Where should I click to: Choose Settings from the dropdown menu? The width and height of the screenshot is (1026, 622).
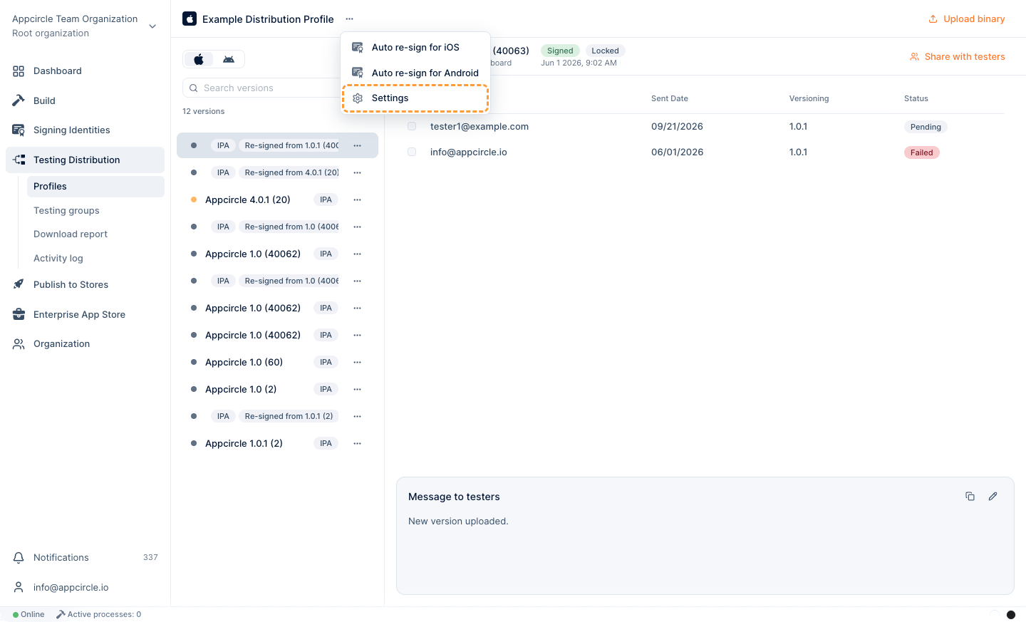[x=415, y=98]
